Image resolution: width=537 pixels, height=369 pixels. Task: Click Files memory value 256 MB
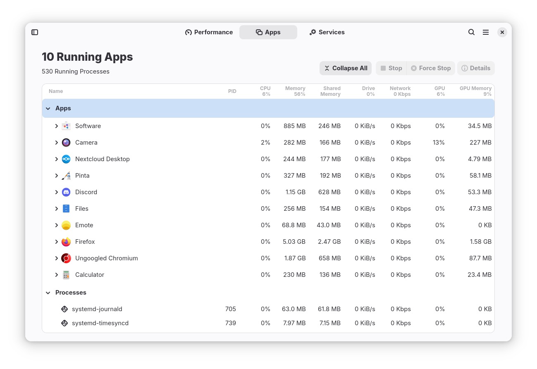[x=294, y=209]
